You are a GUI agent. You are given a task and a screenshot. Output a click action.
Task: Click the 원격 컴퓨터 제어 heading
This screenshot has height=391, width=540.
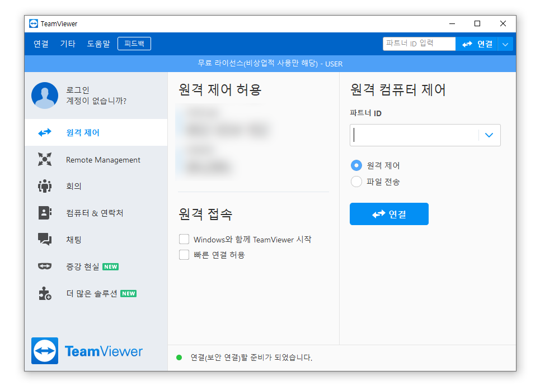[x=398, y=90]
